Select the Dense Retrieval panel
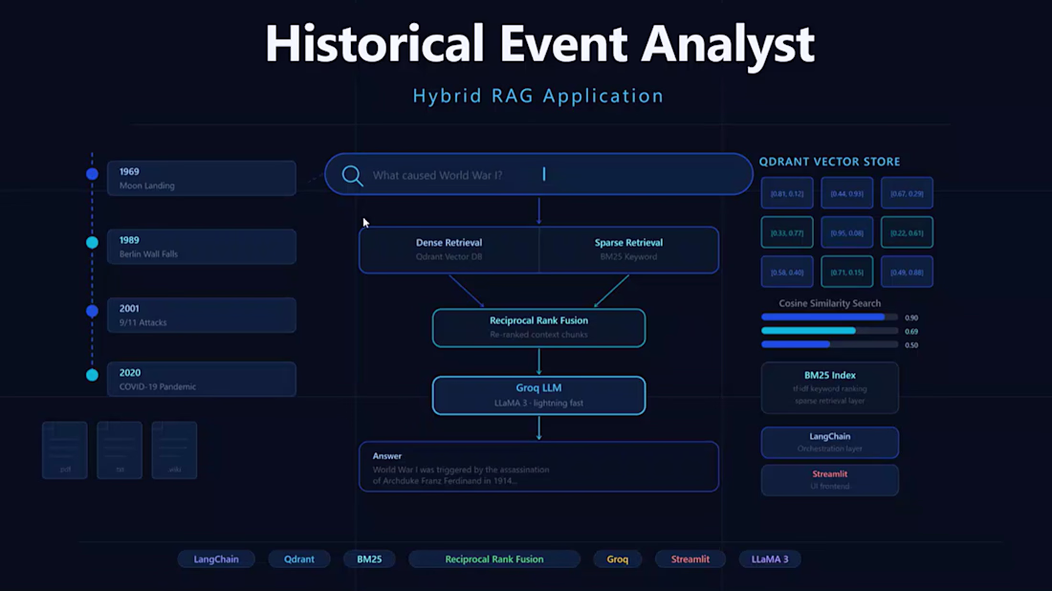1052x591 pixels. coord(449,250)
